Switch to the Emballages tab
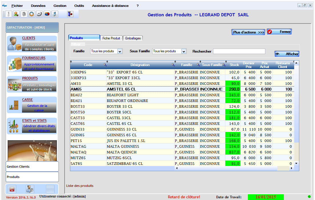Image resolution: width=315 pixels, height=200 pixels. click(133, 38)
